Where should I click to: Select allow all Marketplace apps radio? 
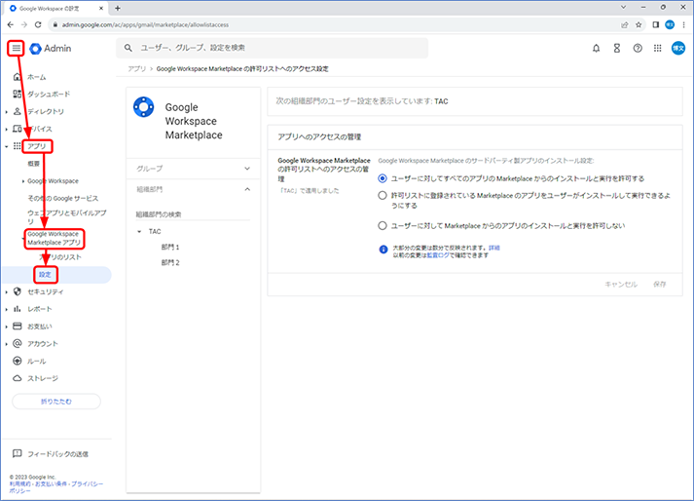pos(383,178)
